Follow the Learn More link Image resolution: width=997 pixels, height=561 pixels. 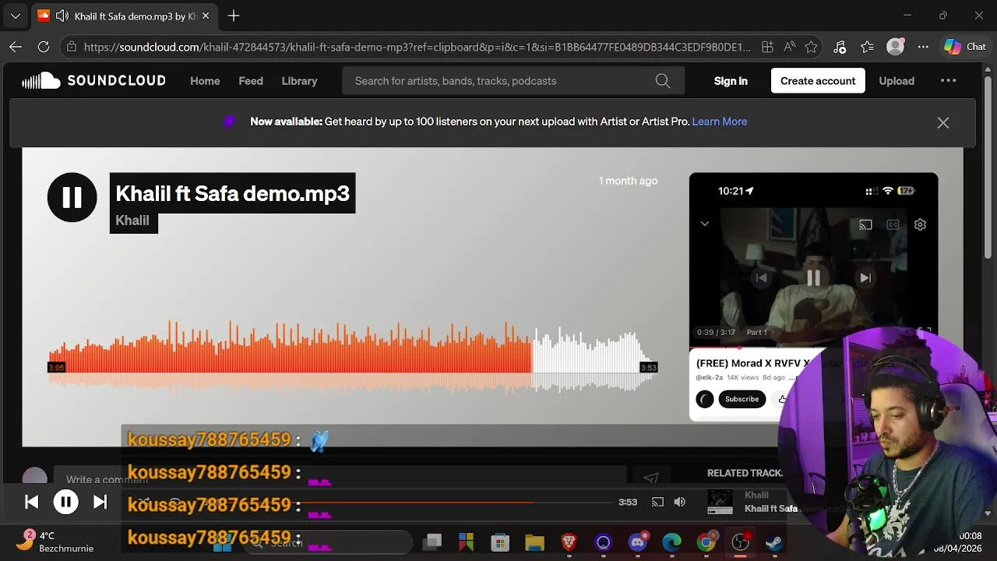tap(720, 122)
